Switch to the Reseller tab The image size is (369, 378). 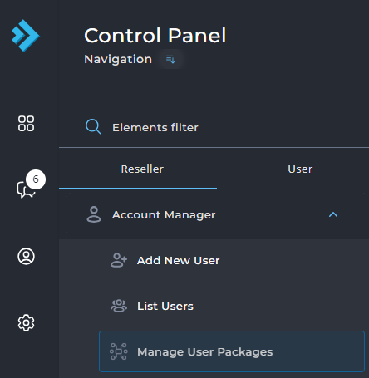coord(138,169)
